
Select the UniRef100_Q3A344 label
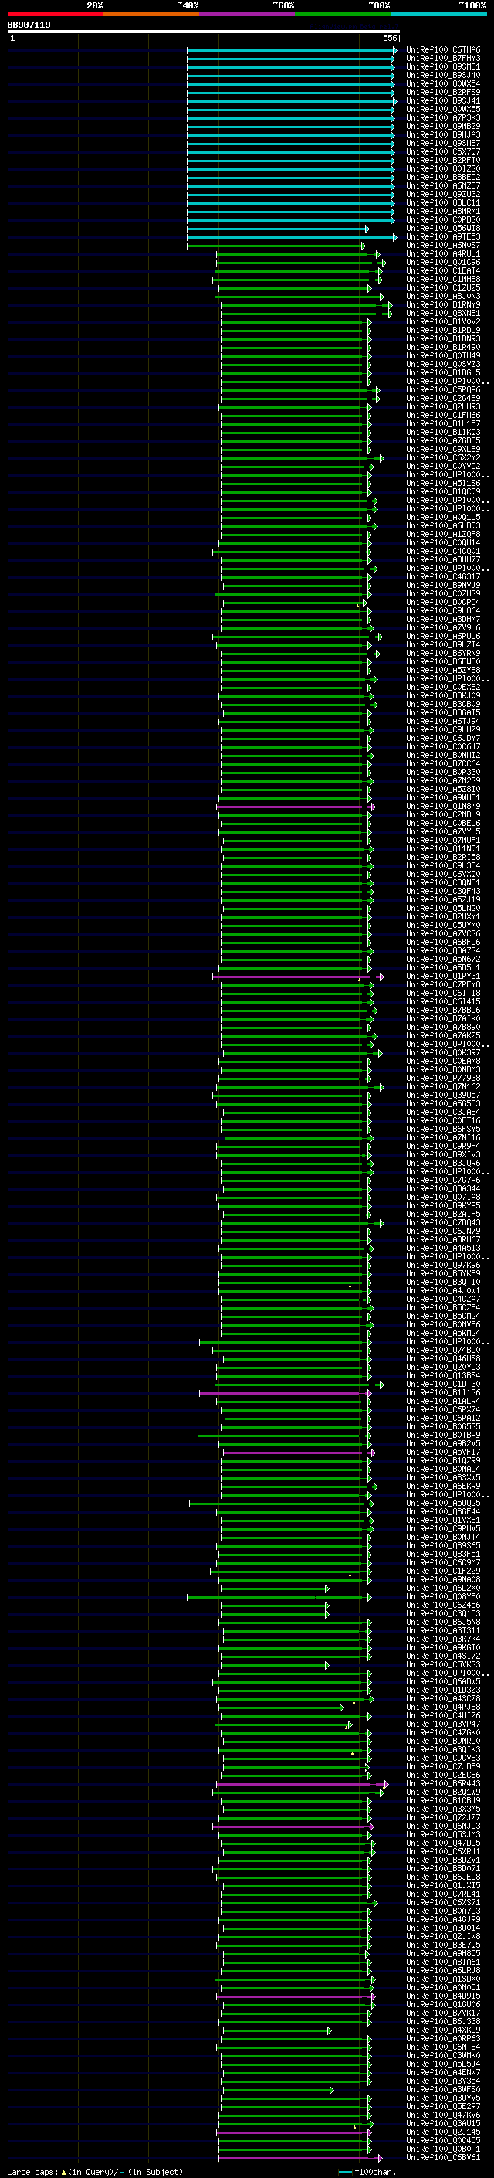443,1190
